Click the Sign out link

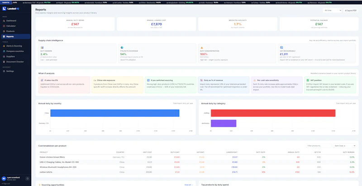(6, 184)
